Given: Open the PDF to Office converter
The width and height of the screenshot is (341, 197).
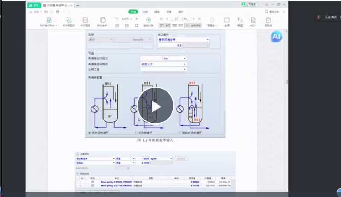Looking at the screenshot, I should [x=49, y=20].
